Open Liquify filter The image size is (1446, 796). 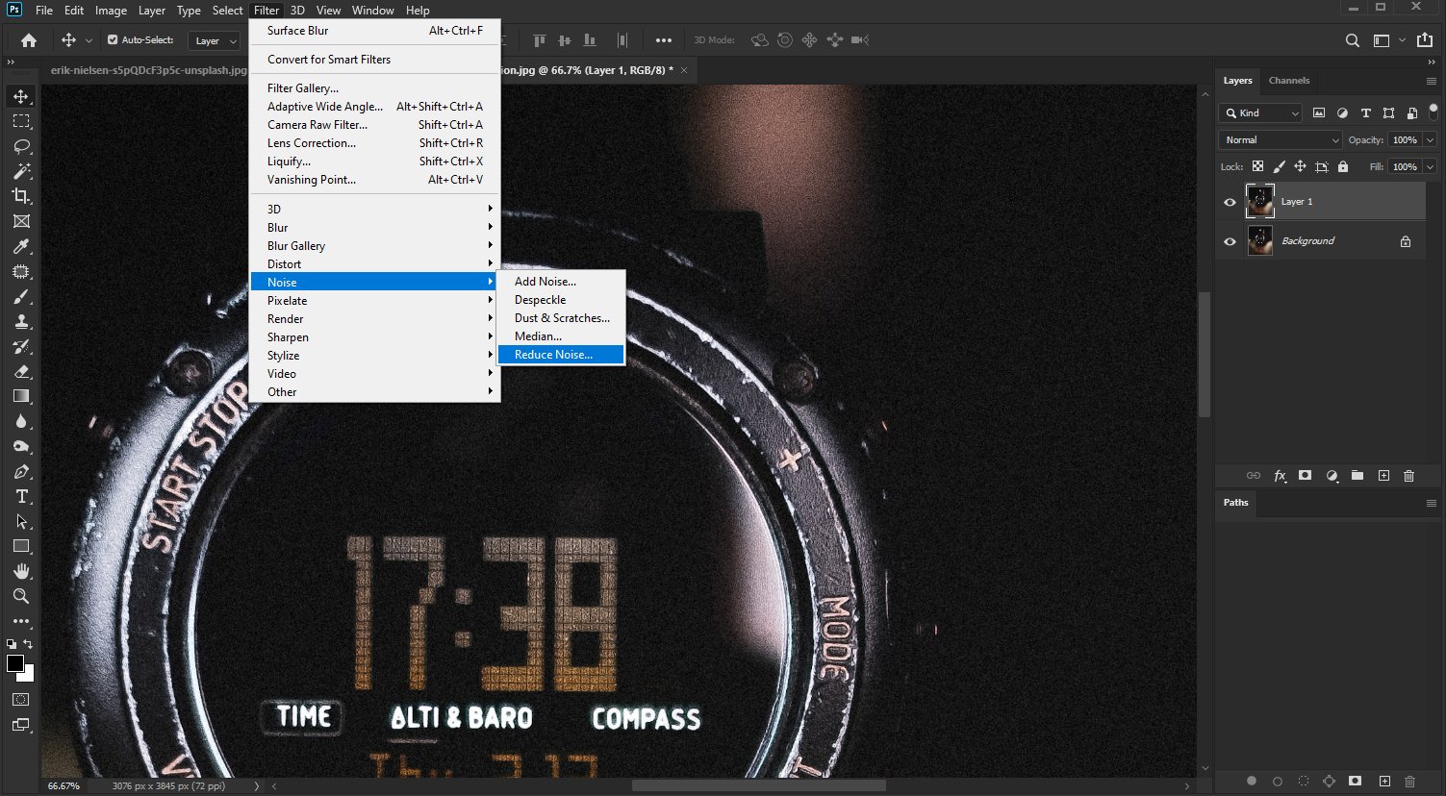point(375,162)
